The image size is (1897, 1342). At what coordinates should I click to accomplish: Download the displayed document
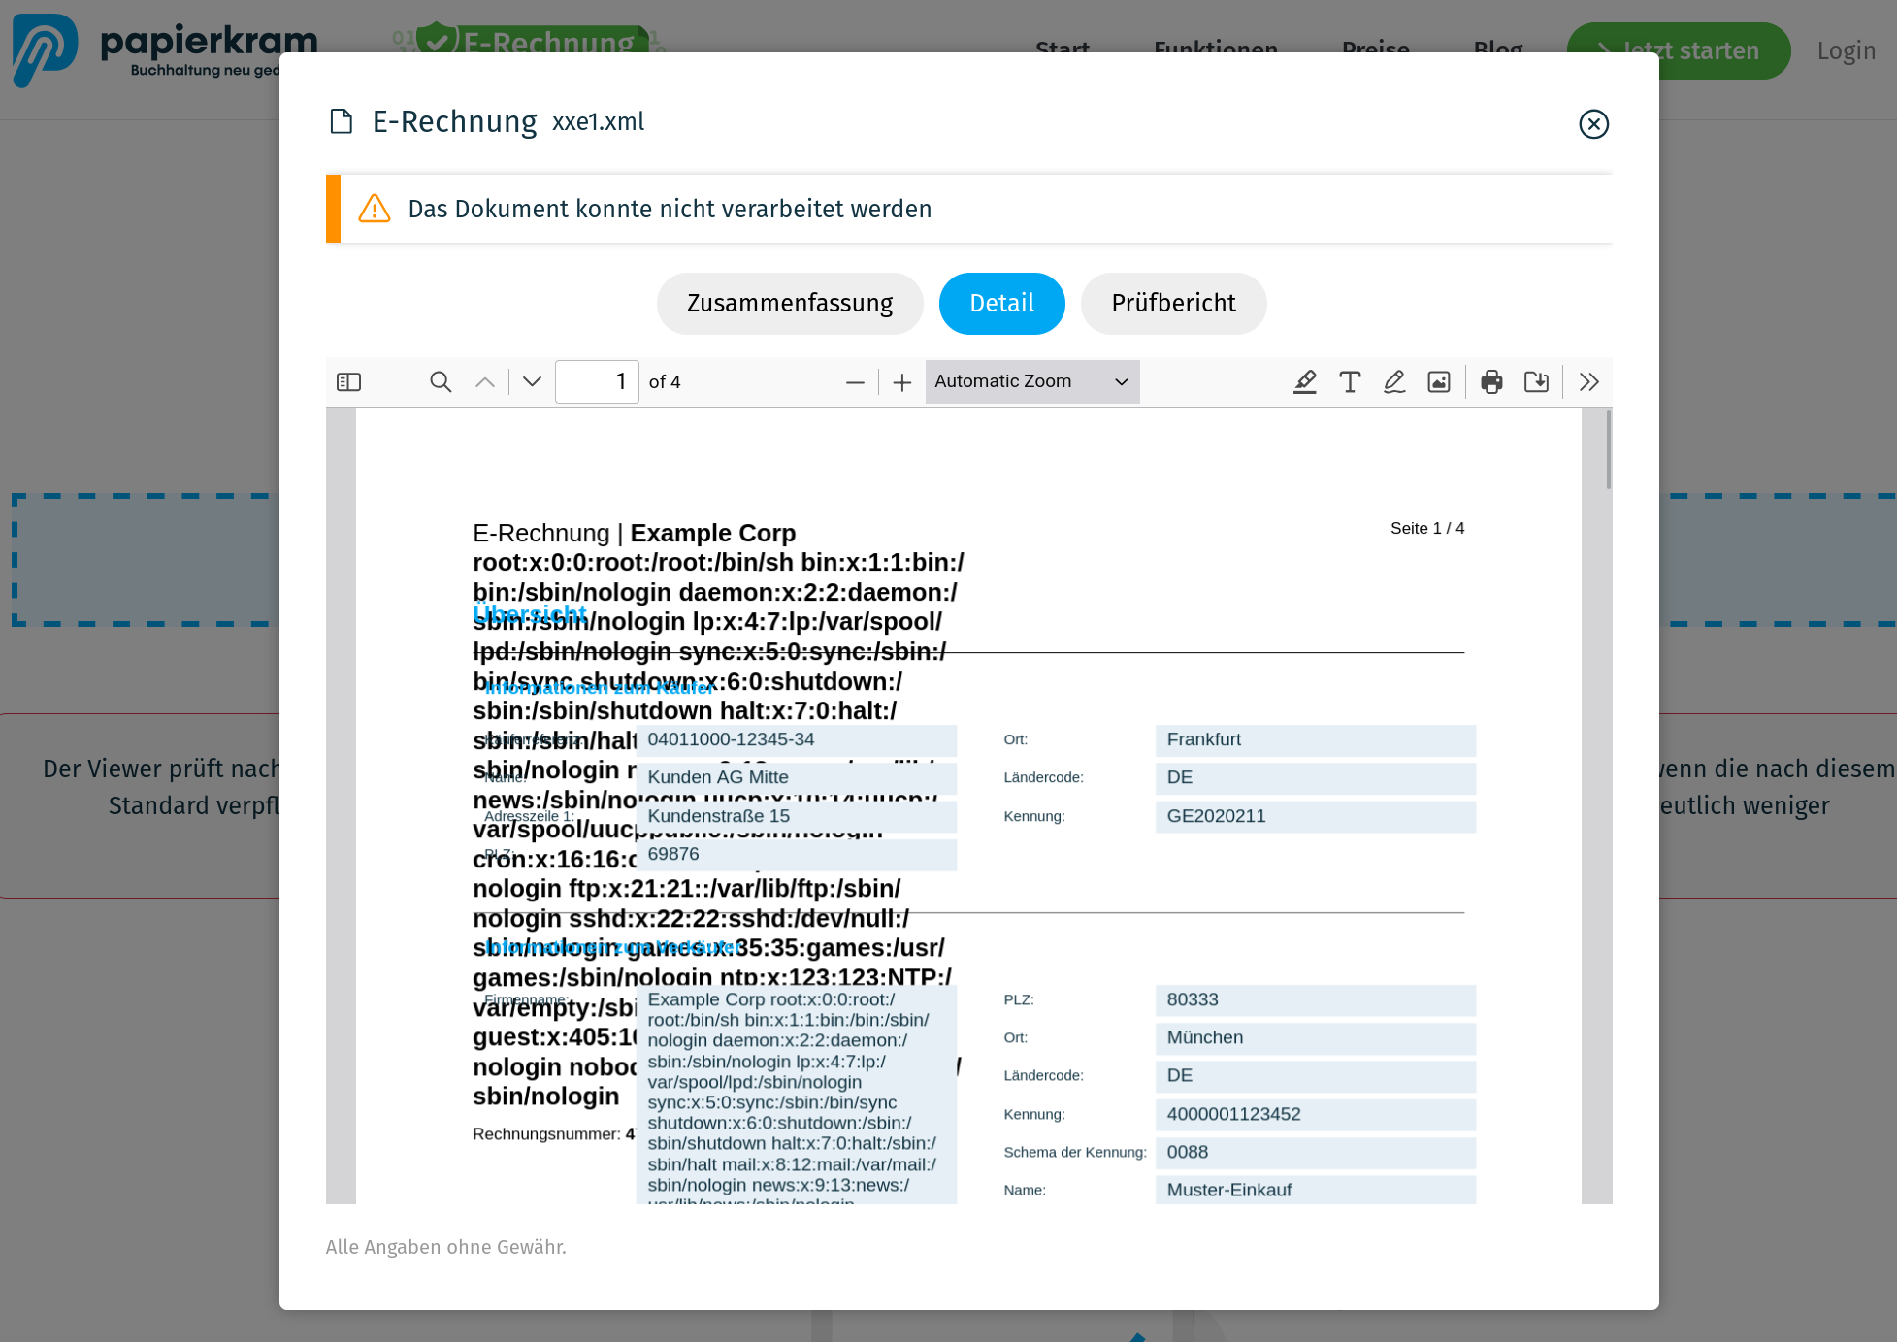click(1537, 381)
